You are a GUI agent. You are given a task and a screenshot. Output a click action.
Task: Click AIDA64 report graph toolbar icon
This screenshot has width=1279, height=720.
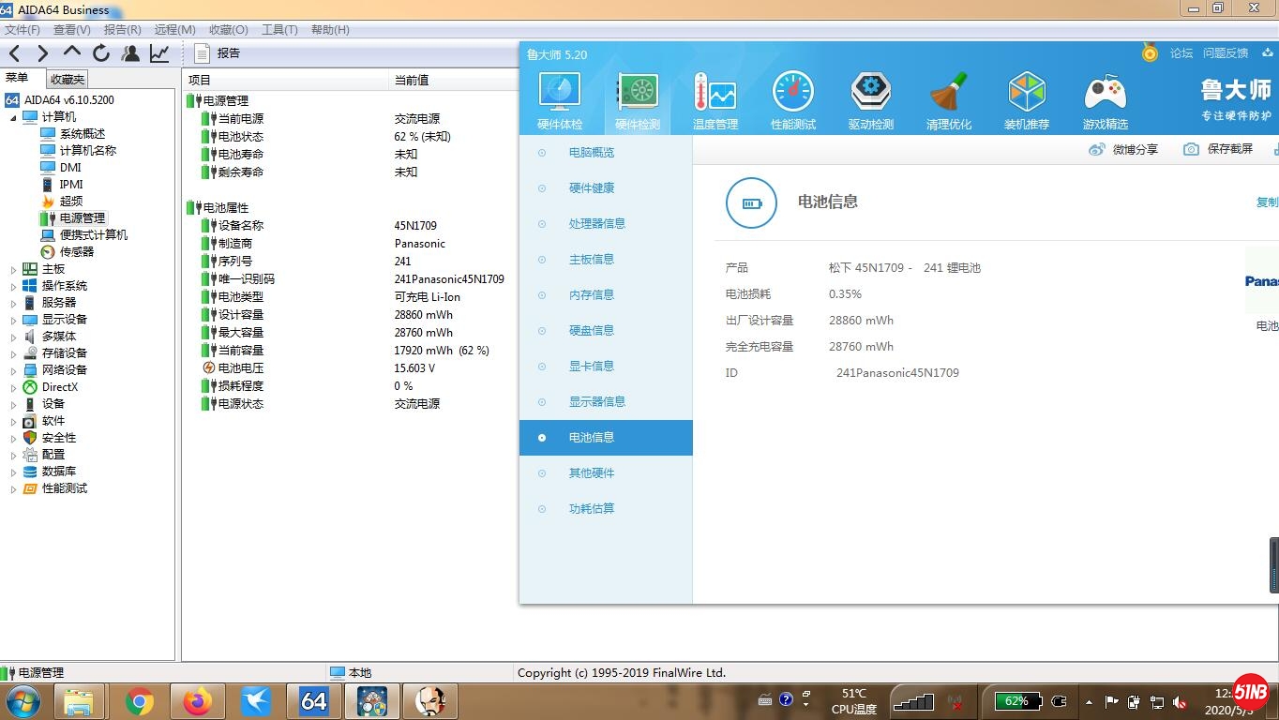[x=159, y=53]
